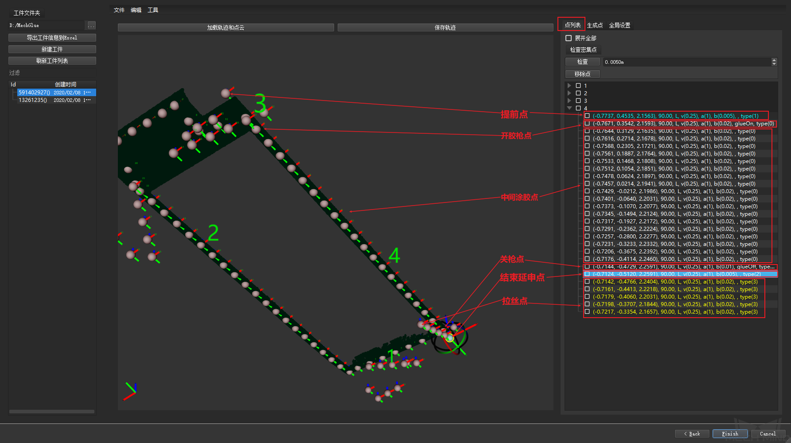Screen dimensions: 791x443
Task: Check the highlighted type(2) row checkbox
Action: [x=587, y=274]
